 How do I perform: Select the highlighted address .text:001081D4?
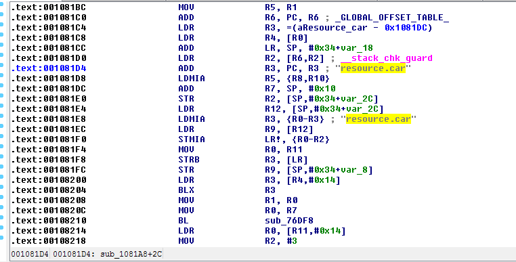pyautogui.click(x=49, y=68)
